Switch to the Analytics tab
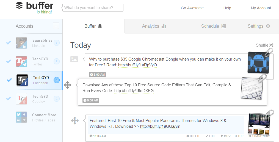 tap(154, 26)
